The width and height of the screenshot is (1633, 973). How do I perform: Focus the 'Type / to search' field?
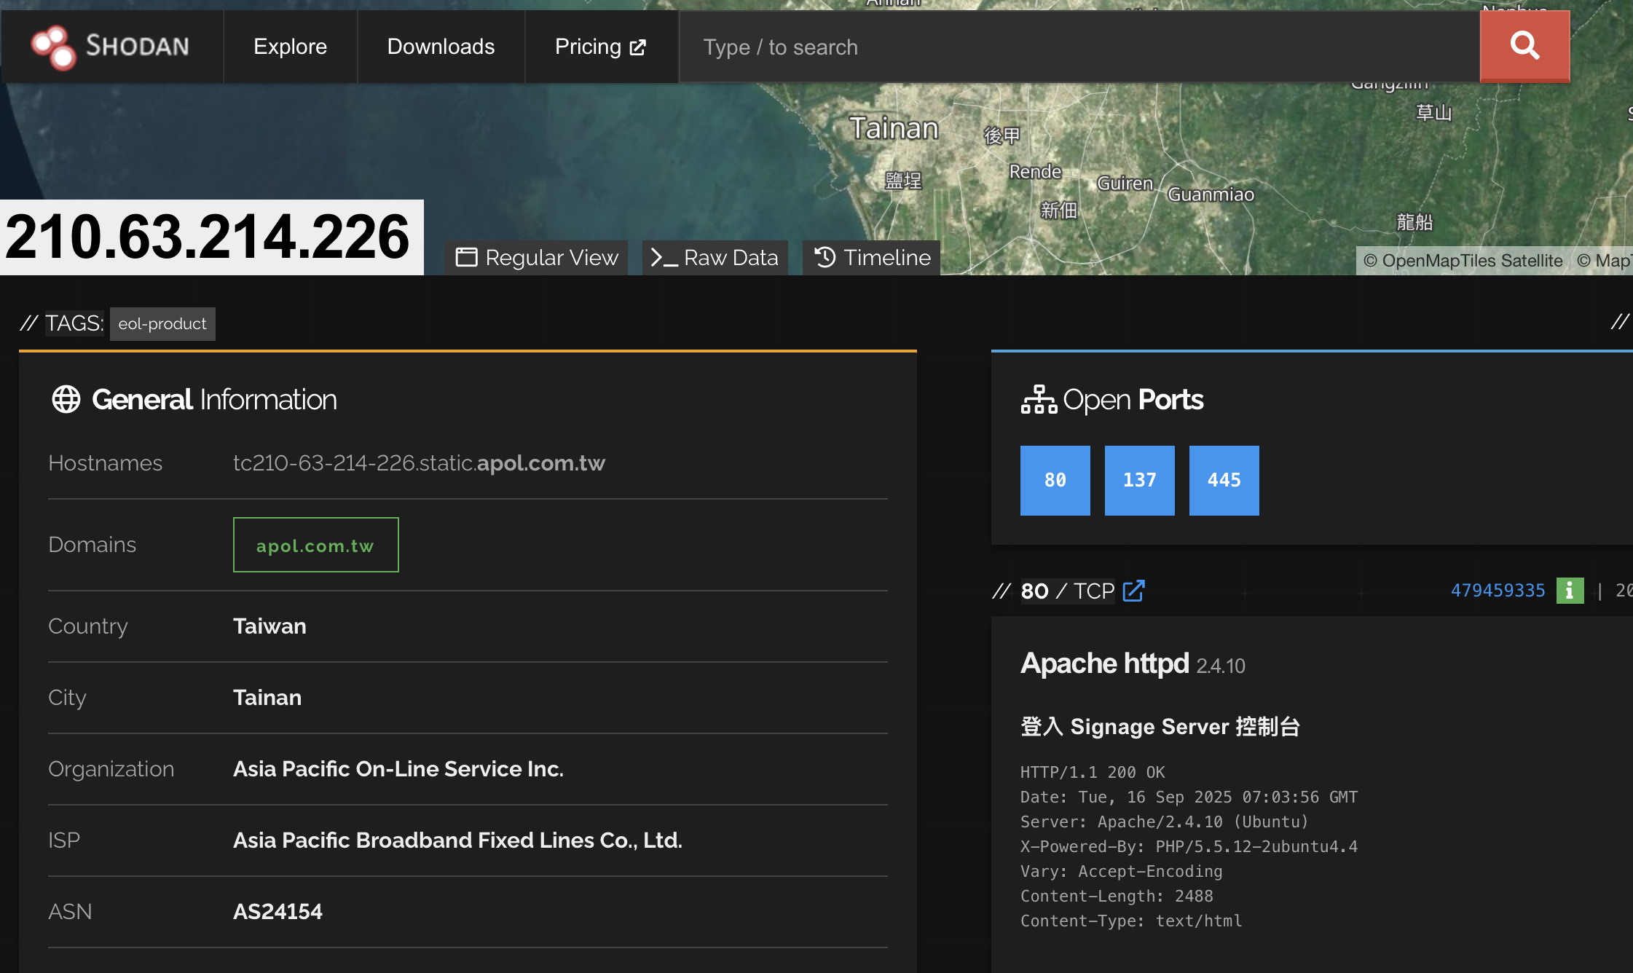pyautogui.click(x=1079, y=47)
